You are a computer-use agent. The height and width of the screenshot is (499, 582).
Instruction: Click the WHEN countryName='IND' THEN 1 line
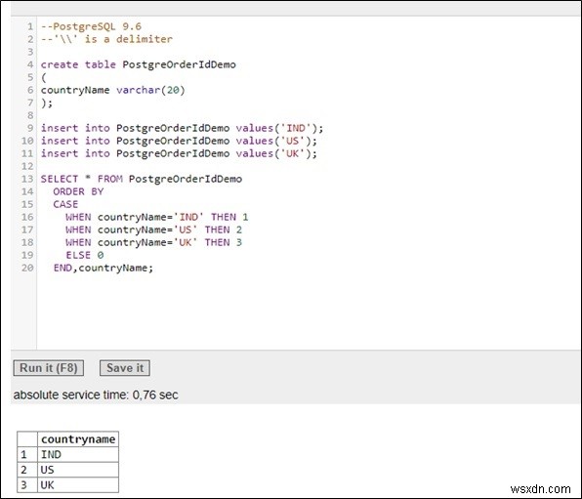(x=157, y=217)
